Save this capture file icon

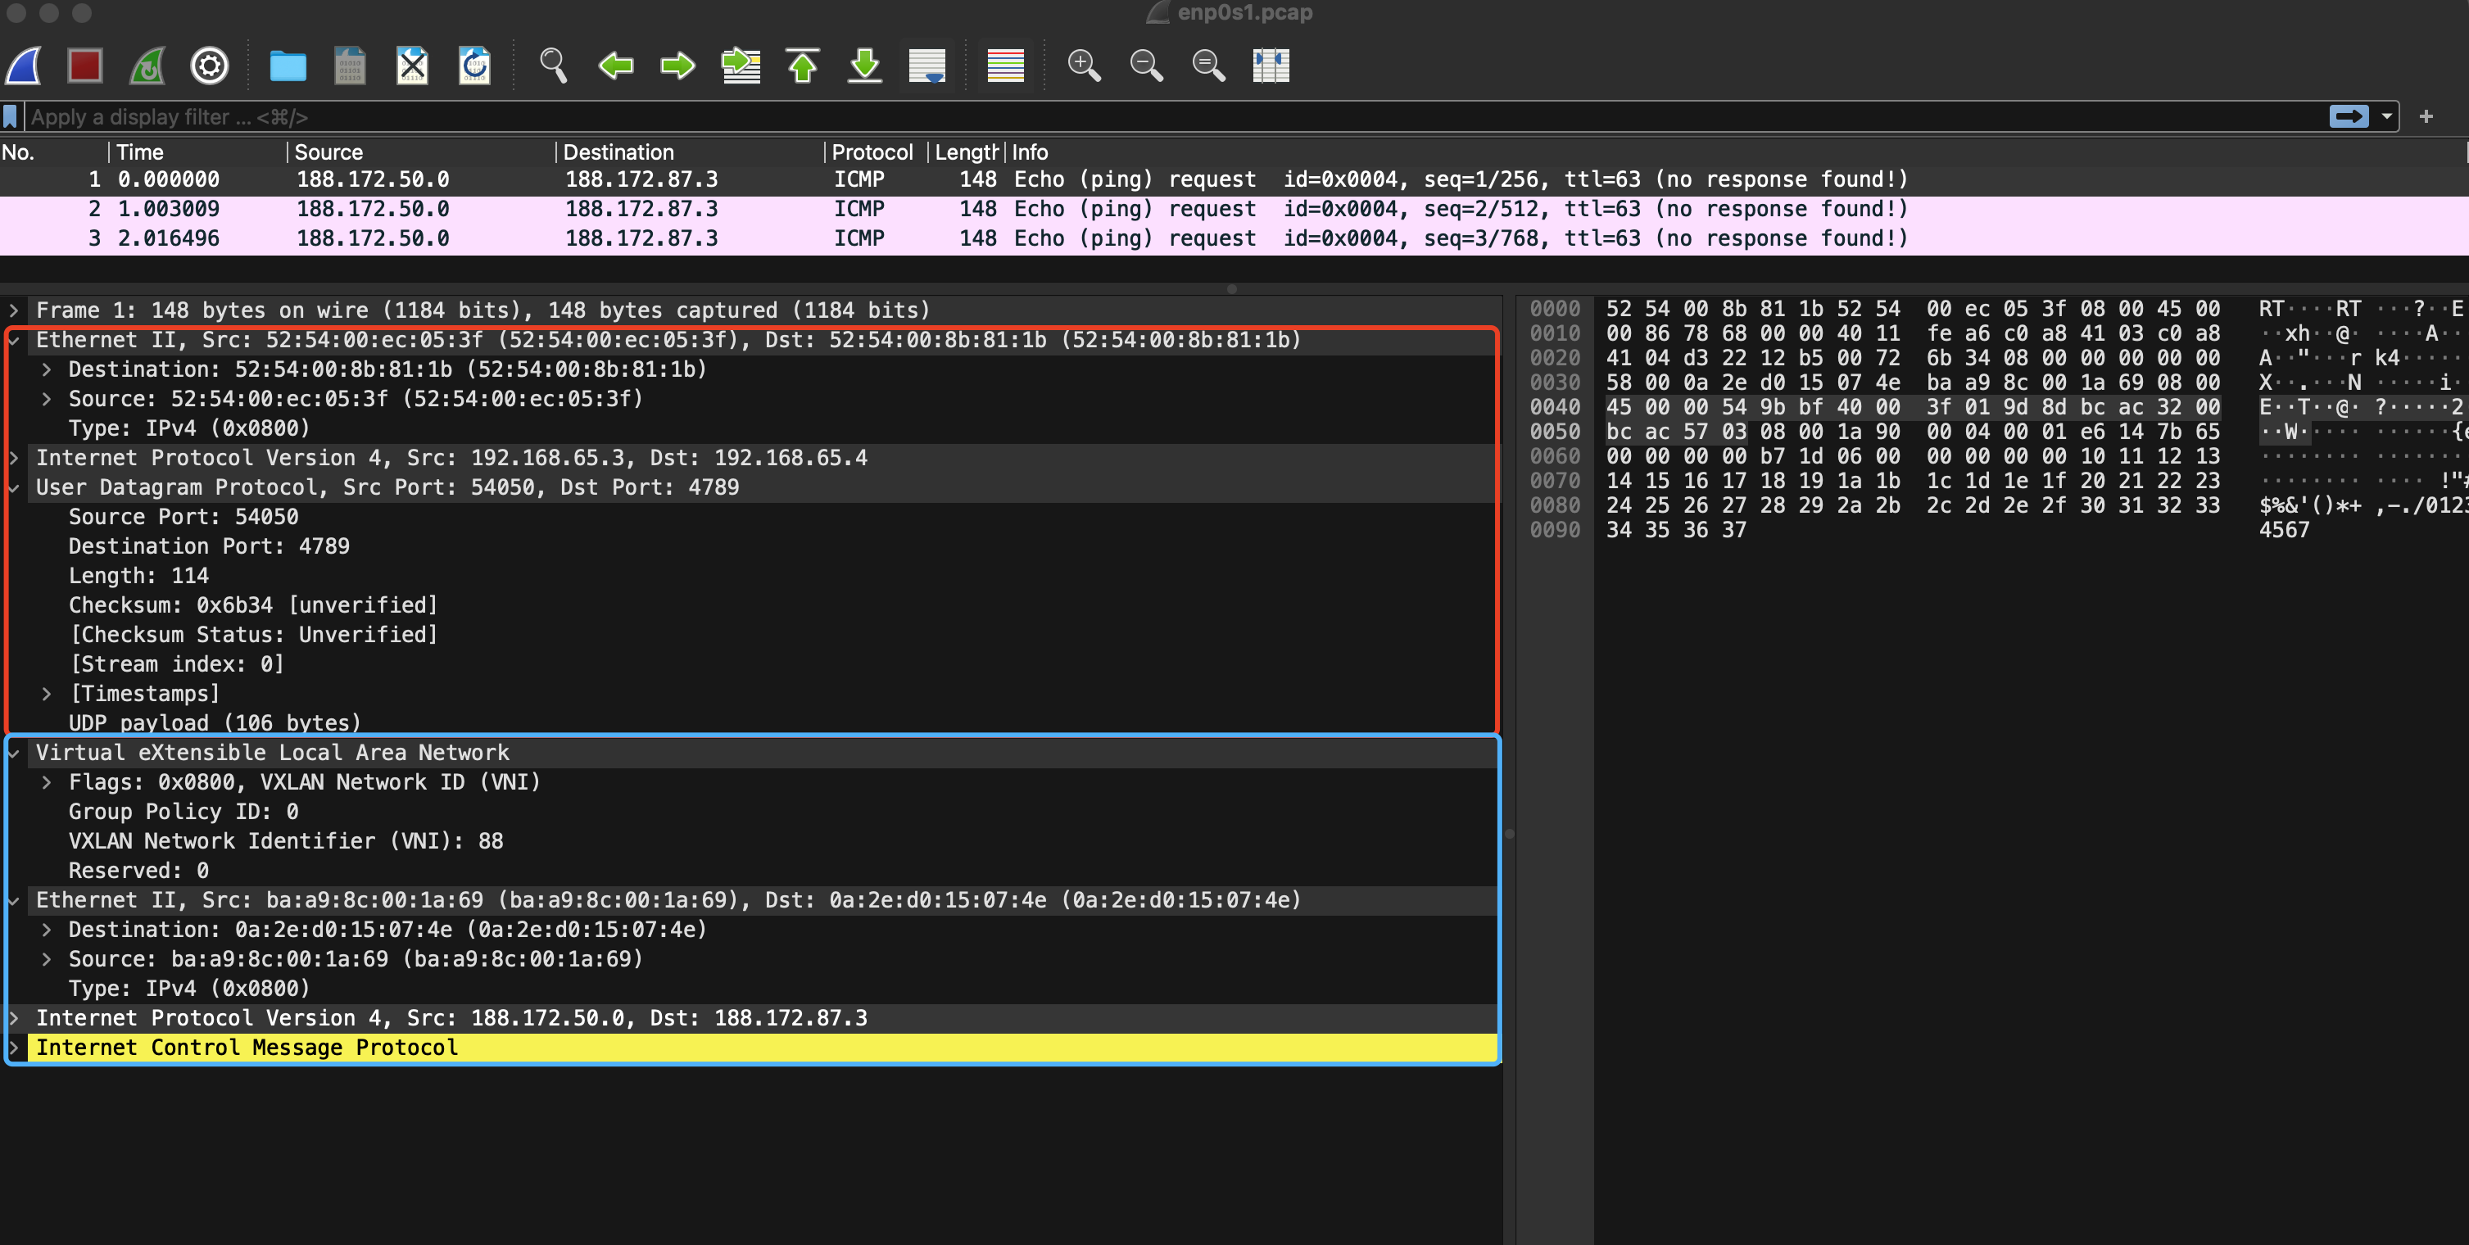coord(350,66)
